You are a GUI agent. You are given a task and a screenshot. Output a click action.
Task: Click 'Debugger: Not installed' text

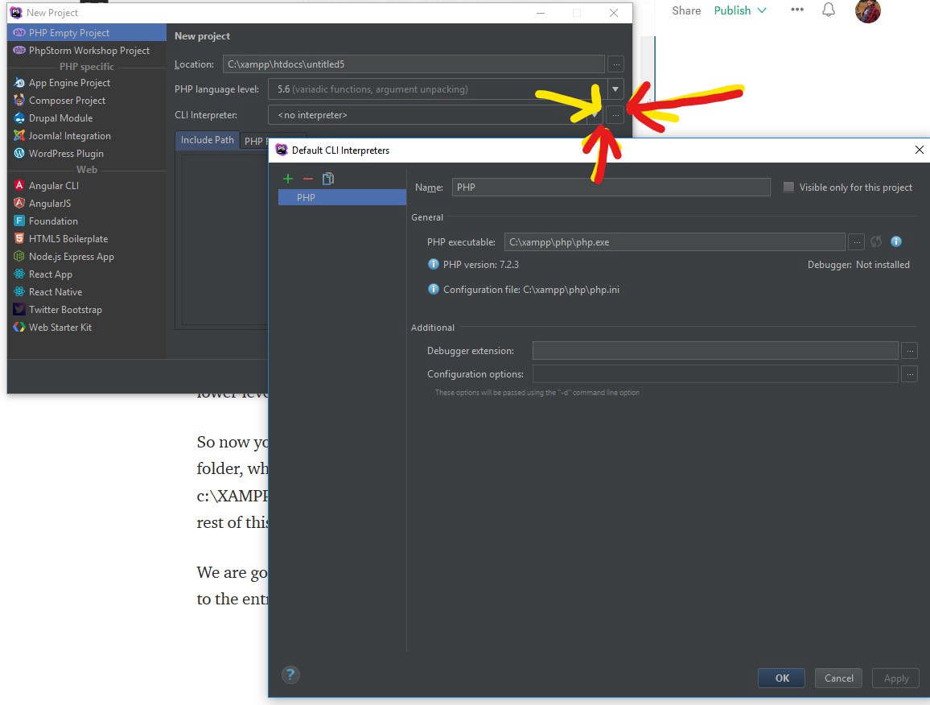[x=858, y=265]
